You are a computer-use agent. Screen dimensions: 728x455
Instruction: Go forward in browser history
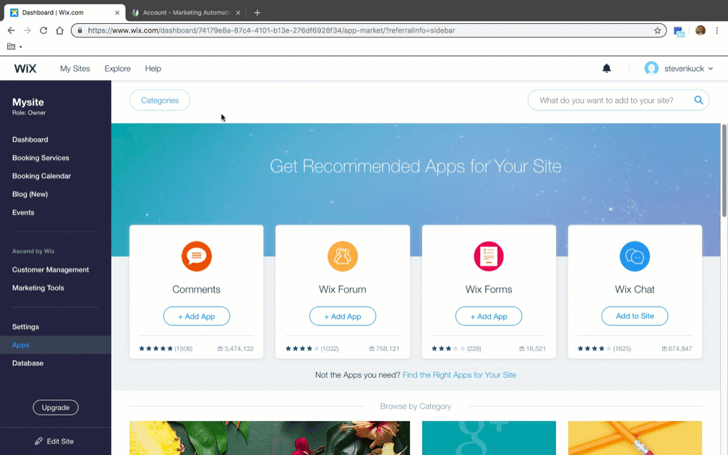pos(27,30)
